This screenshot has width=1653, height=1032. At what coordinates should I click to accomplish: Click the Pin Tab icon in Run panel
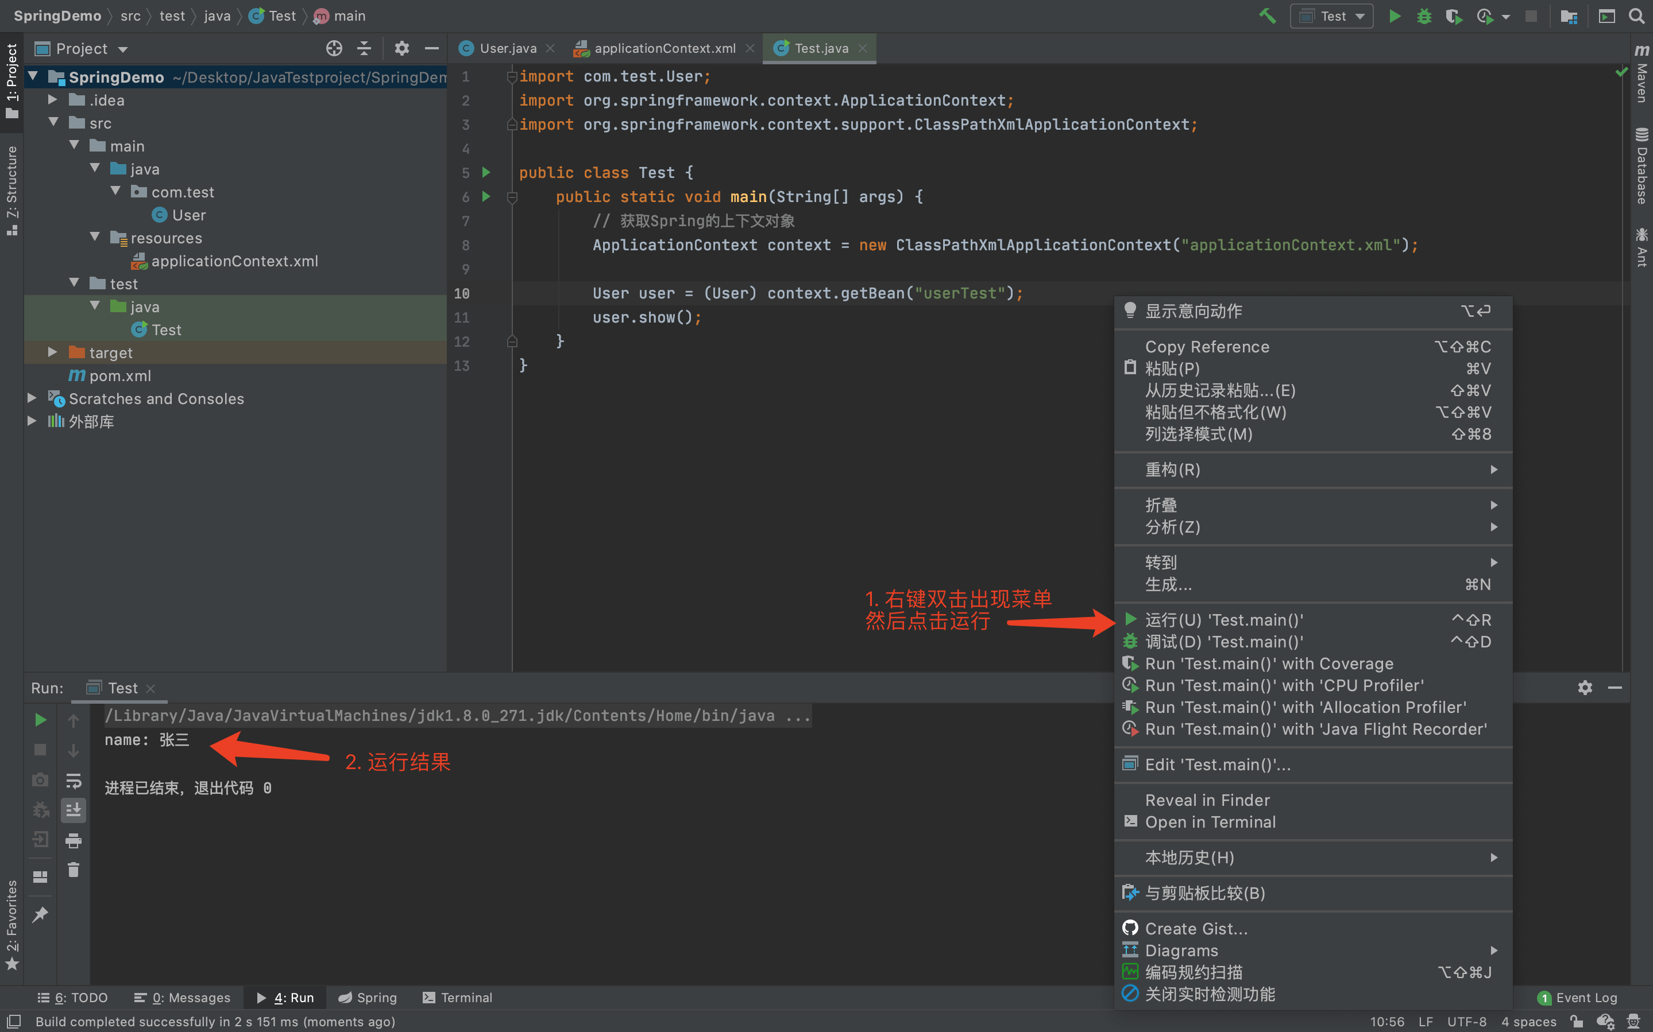click(40, 914)
